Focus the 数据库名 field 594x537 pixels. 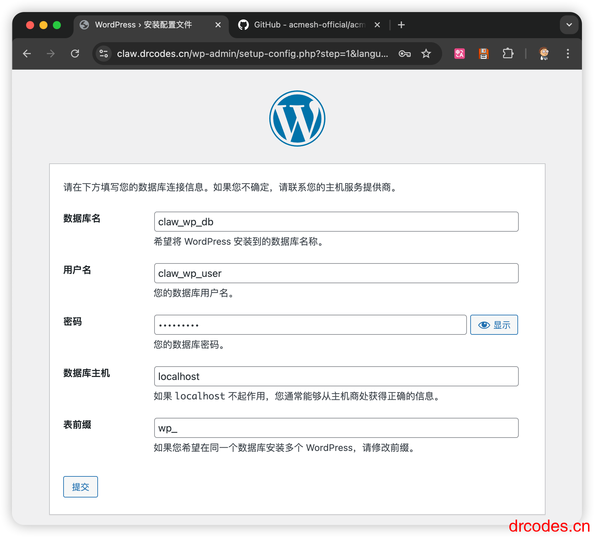(336, 222)
